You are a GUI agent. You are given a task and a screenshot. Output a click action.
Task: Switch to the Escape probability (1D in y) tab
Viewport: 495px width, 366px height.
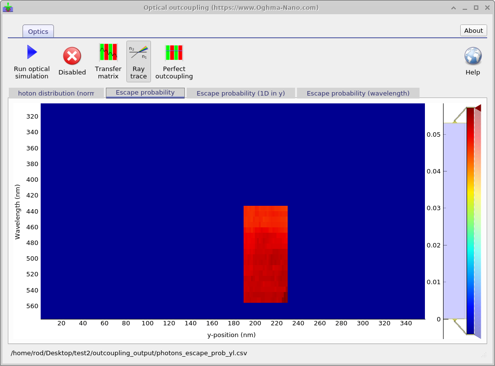point(241,93)
